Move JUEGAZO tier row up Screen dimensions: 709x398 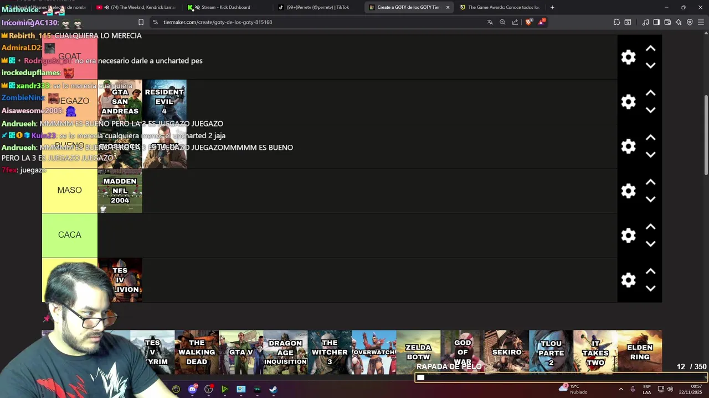pyautogui.click(x=651, y=93)
